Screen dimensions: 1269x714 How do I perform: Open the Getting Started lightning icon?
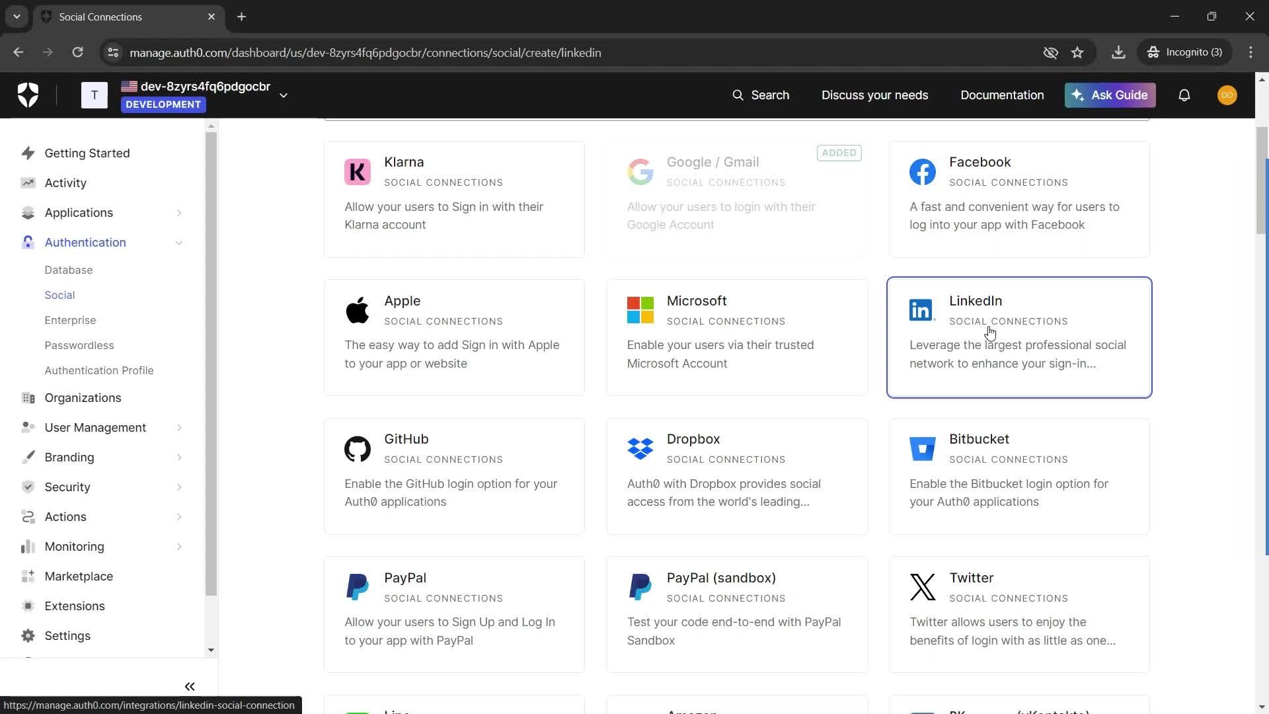pyautogui.click(x=28, y=153)
